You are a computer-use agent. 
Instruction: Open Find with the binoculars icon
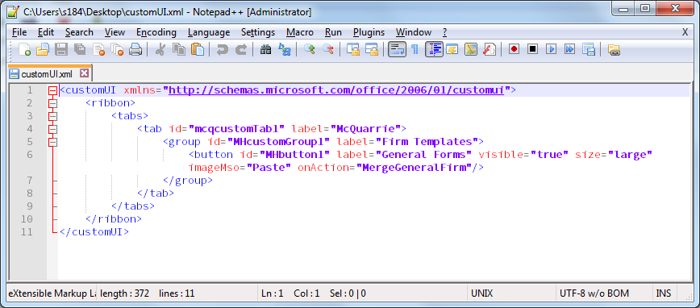[265, 49]
